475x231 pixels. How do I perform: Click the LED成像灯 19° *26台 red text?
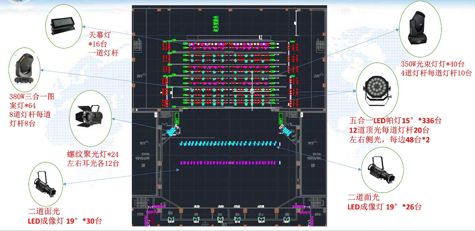[384, 206]
